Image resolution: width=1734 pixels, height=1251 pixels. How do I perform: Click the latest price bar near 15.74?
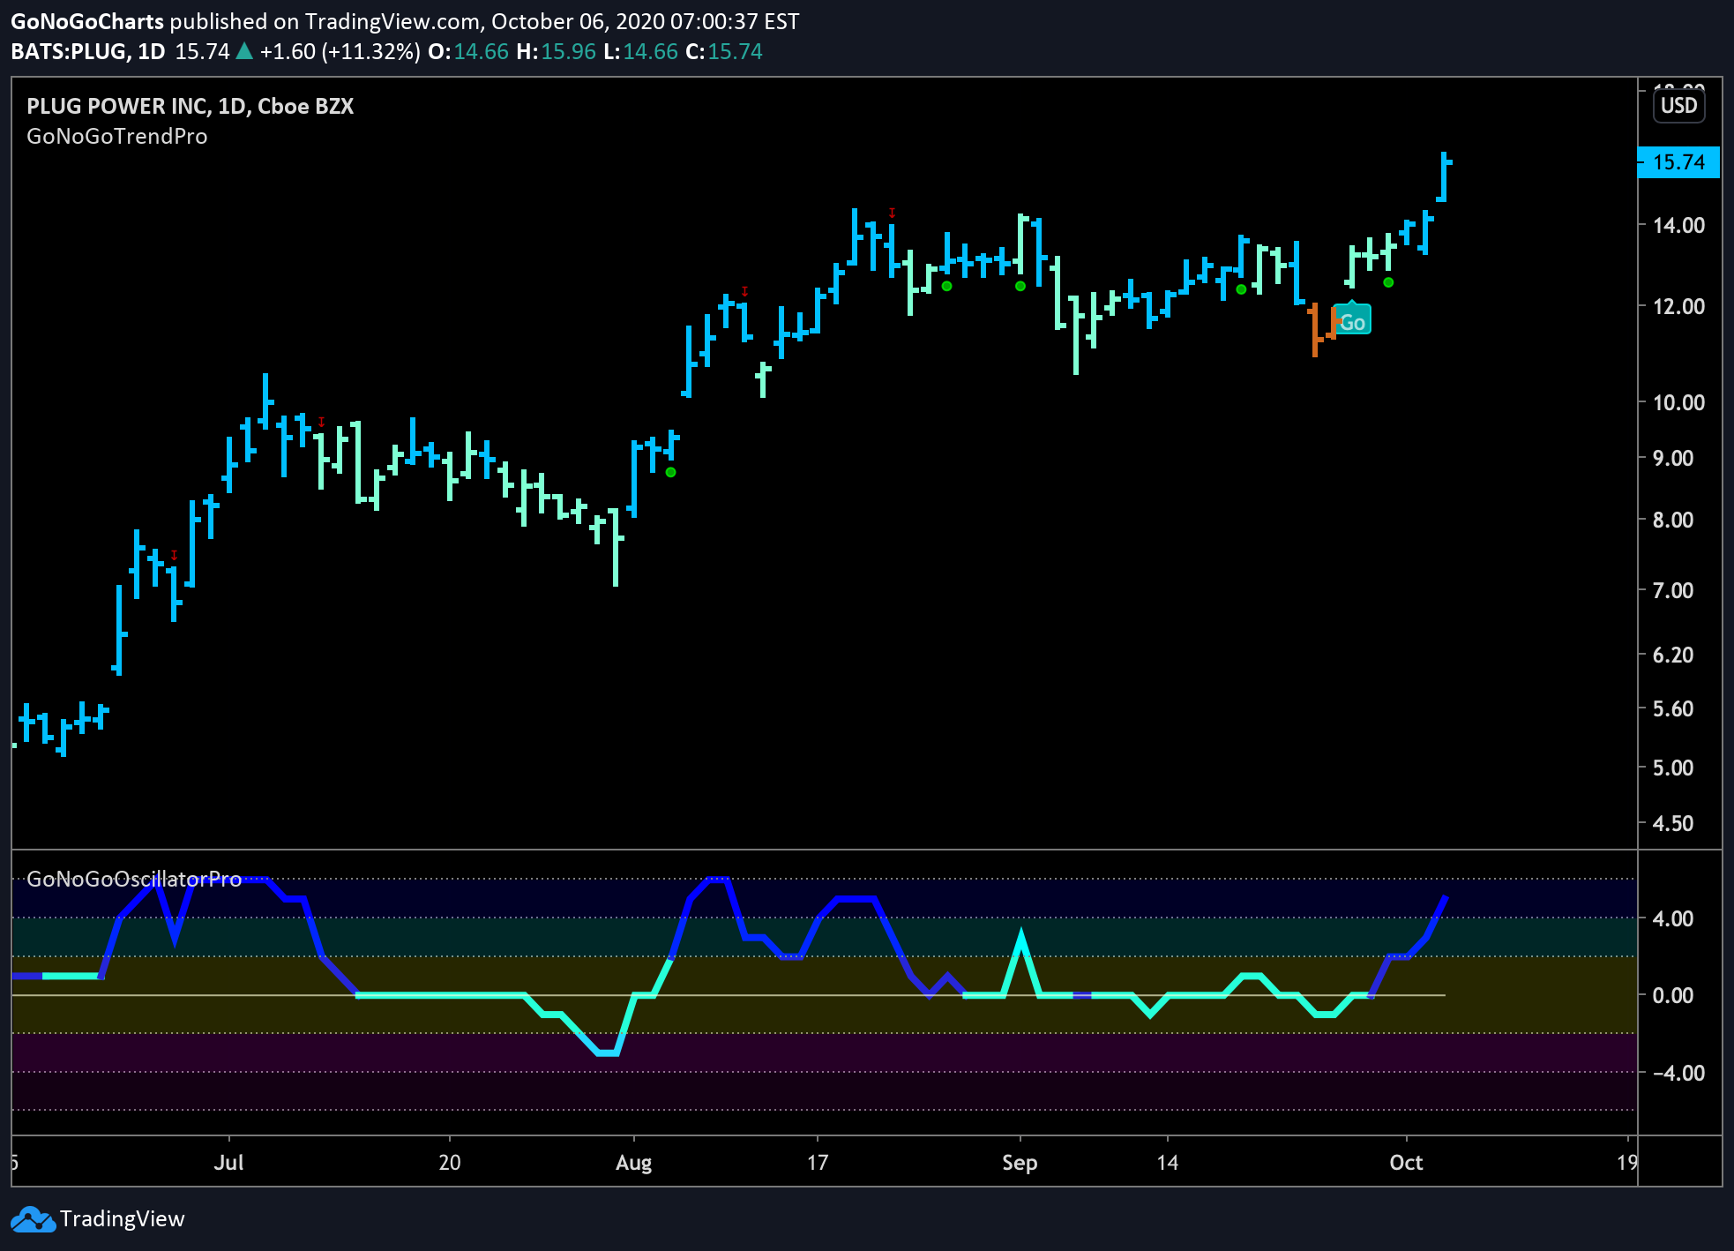[1444, 176]
